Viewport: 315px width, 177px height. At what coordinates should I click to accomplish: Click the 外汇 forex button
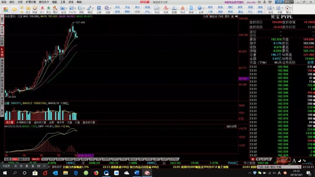250,12
